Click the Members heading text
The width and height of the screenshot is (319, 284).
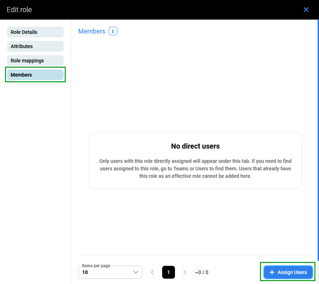tap(92, 31)
